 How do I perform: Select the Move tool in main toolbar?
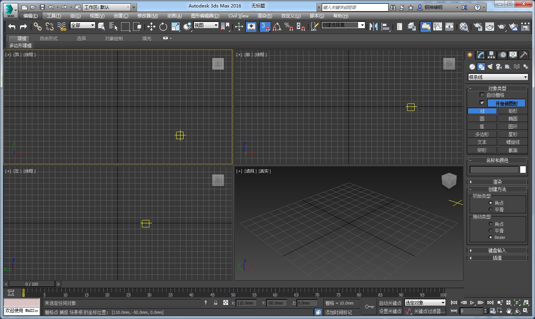(x=151, y=26)
